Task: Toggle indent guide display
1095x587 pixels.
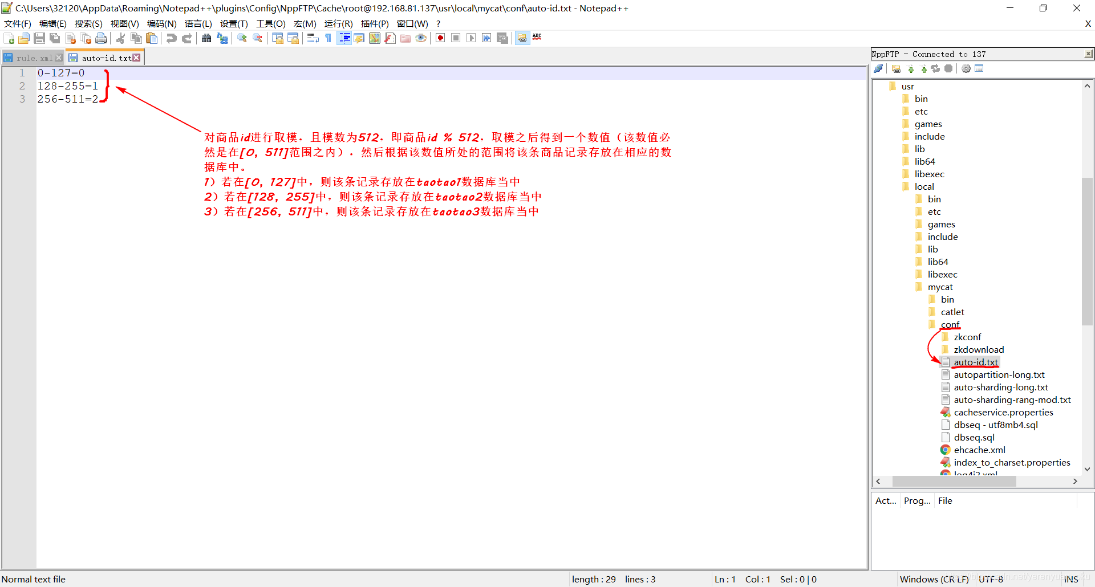Action: (344, 38)
